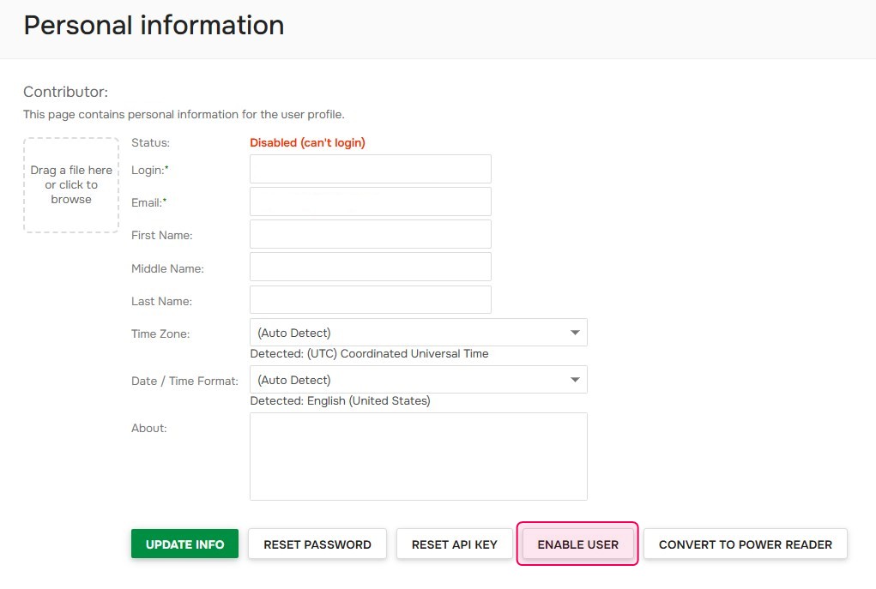The width and height of the screenshot is (876, 589).
Task: Select the Middle Name text field
Action: point(370,266)
